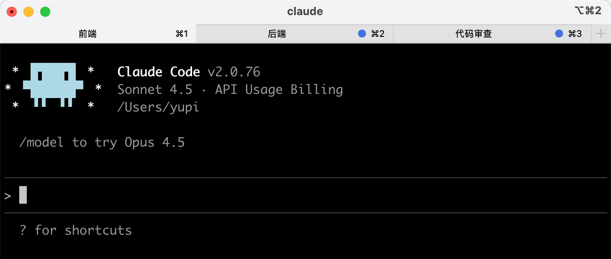Click the '>' prompt symbol
The height and width of the screenshot is (259, 611).
pos(8,196)
